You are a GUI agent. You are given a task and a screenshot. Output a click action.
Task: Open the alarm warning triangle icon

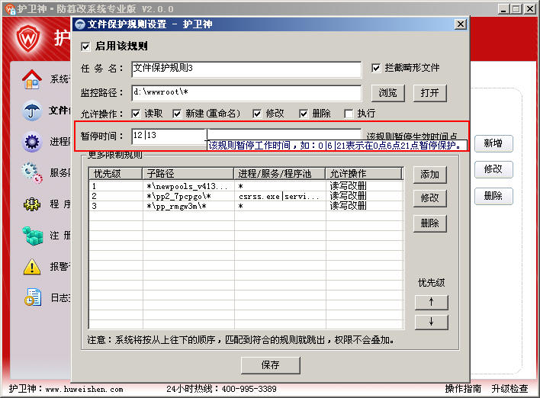point(32,267)
